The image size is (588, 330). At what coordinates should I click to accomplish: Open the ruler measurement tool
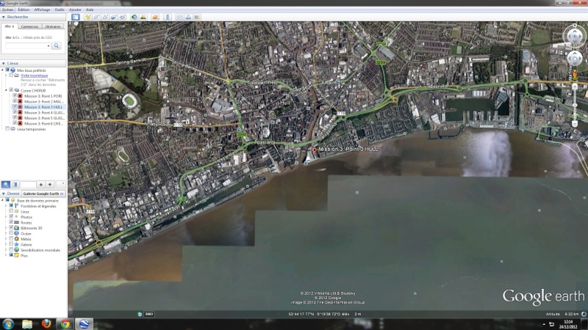point(168,17)
